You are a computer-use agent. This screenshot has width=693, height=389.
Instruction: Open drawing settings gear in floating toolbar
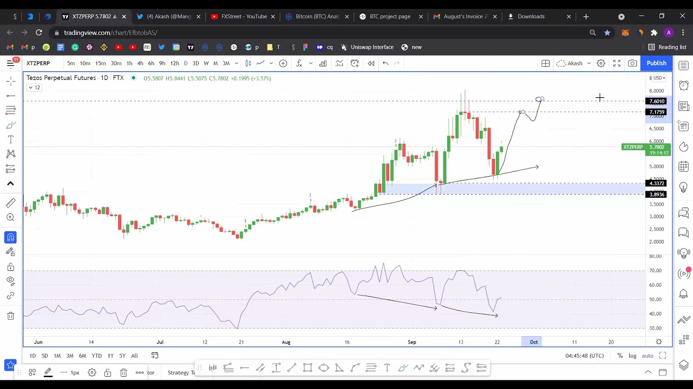pyautogui.click(x=92, y=372)
